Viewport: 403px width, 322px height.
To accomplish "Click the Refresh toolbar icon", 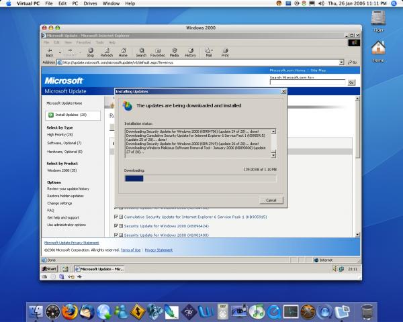I will [x=107, y=52].
